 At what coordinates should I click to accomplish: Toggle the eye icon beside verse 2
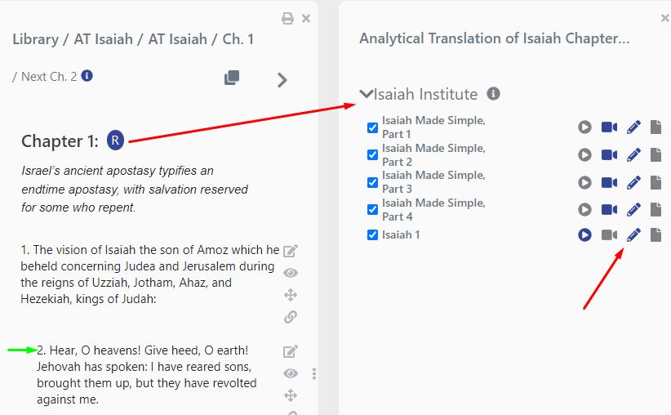290,373
